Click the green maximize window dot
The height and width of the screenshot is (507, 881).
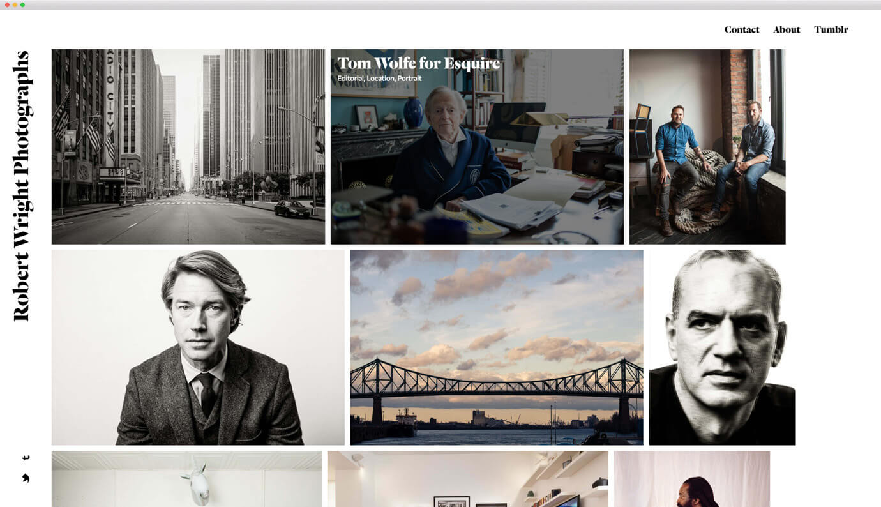coord(22,4)
